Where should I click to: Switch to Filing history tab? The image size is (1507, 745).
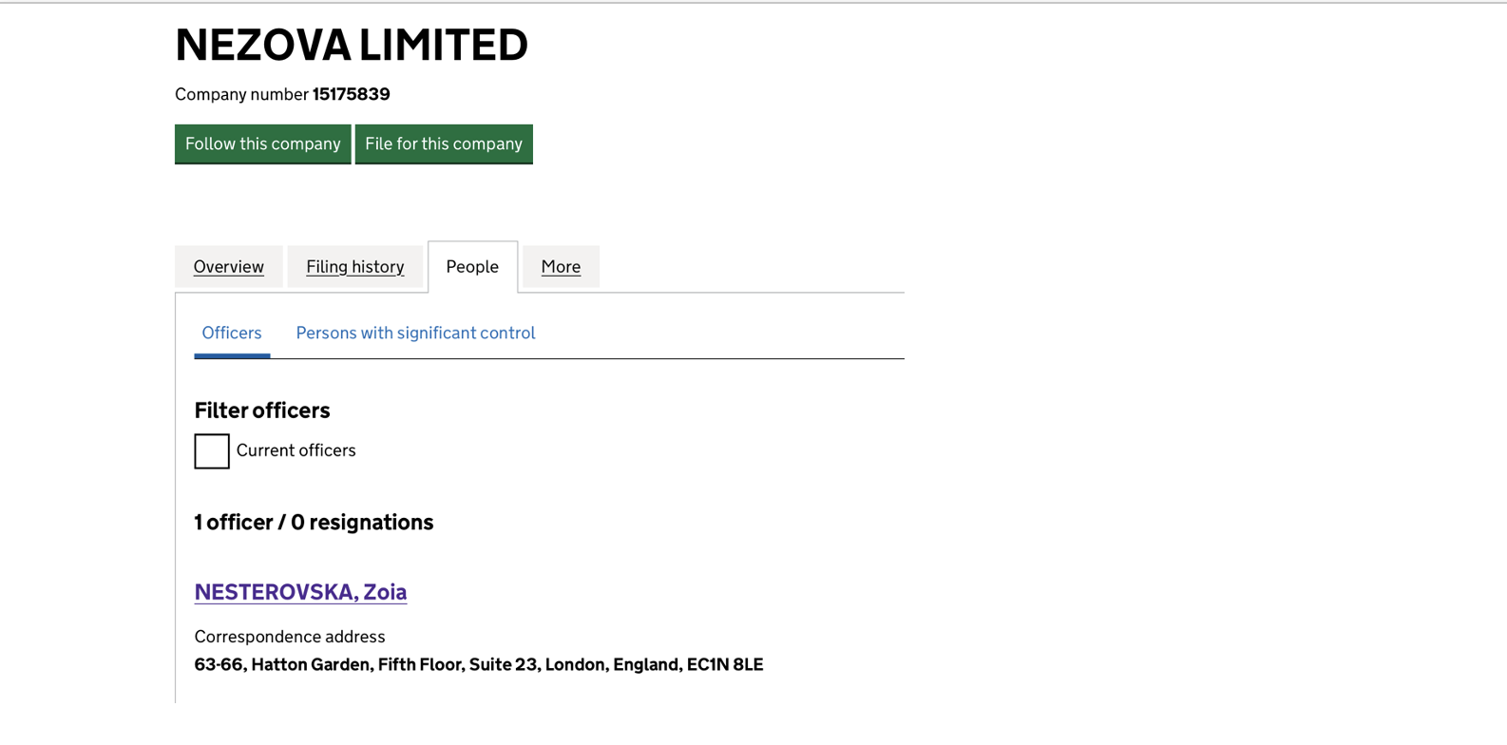click(355, 267)
